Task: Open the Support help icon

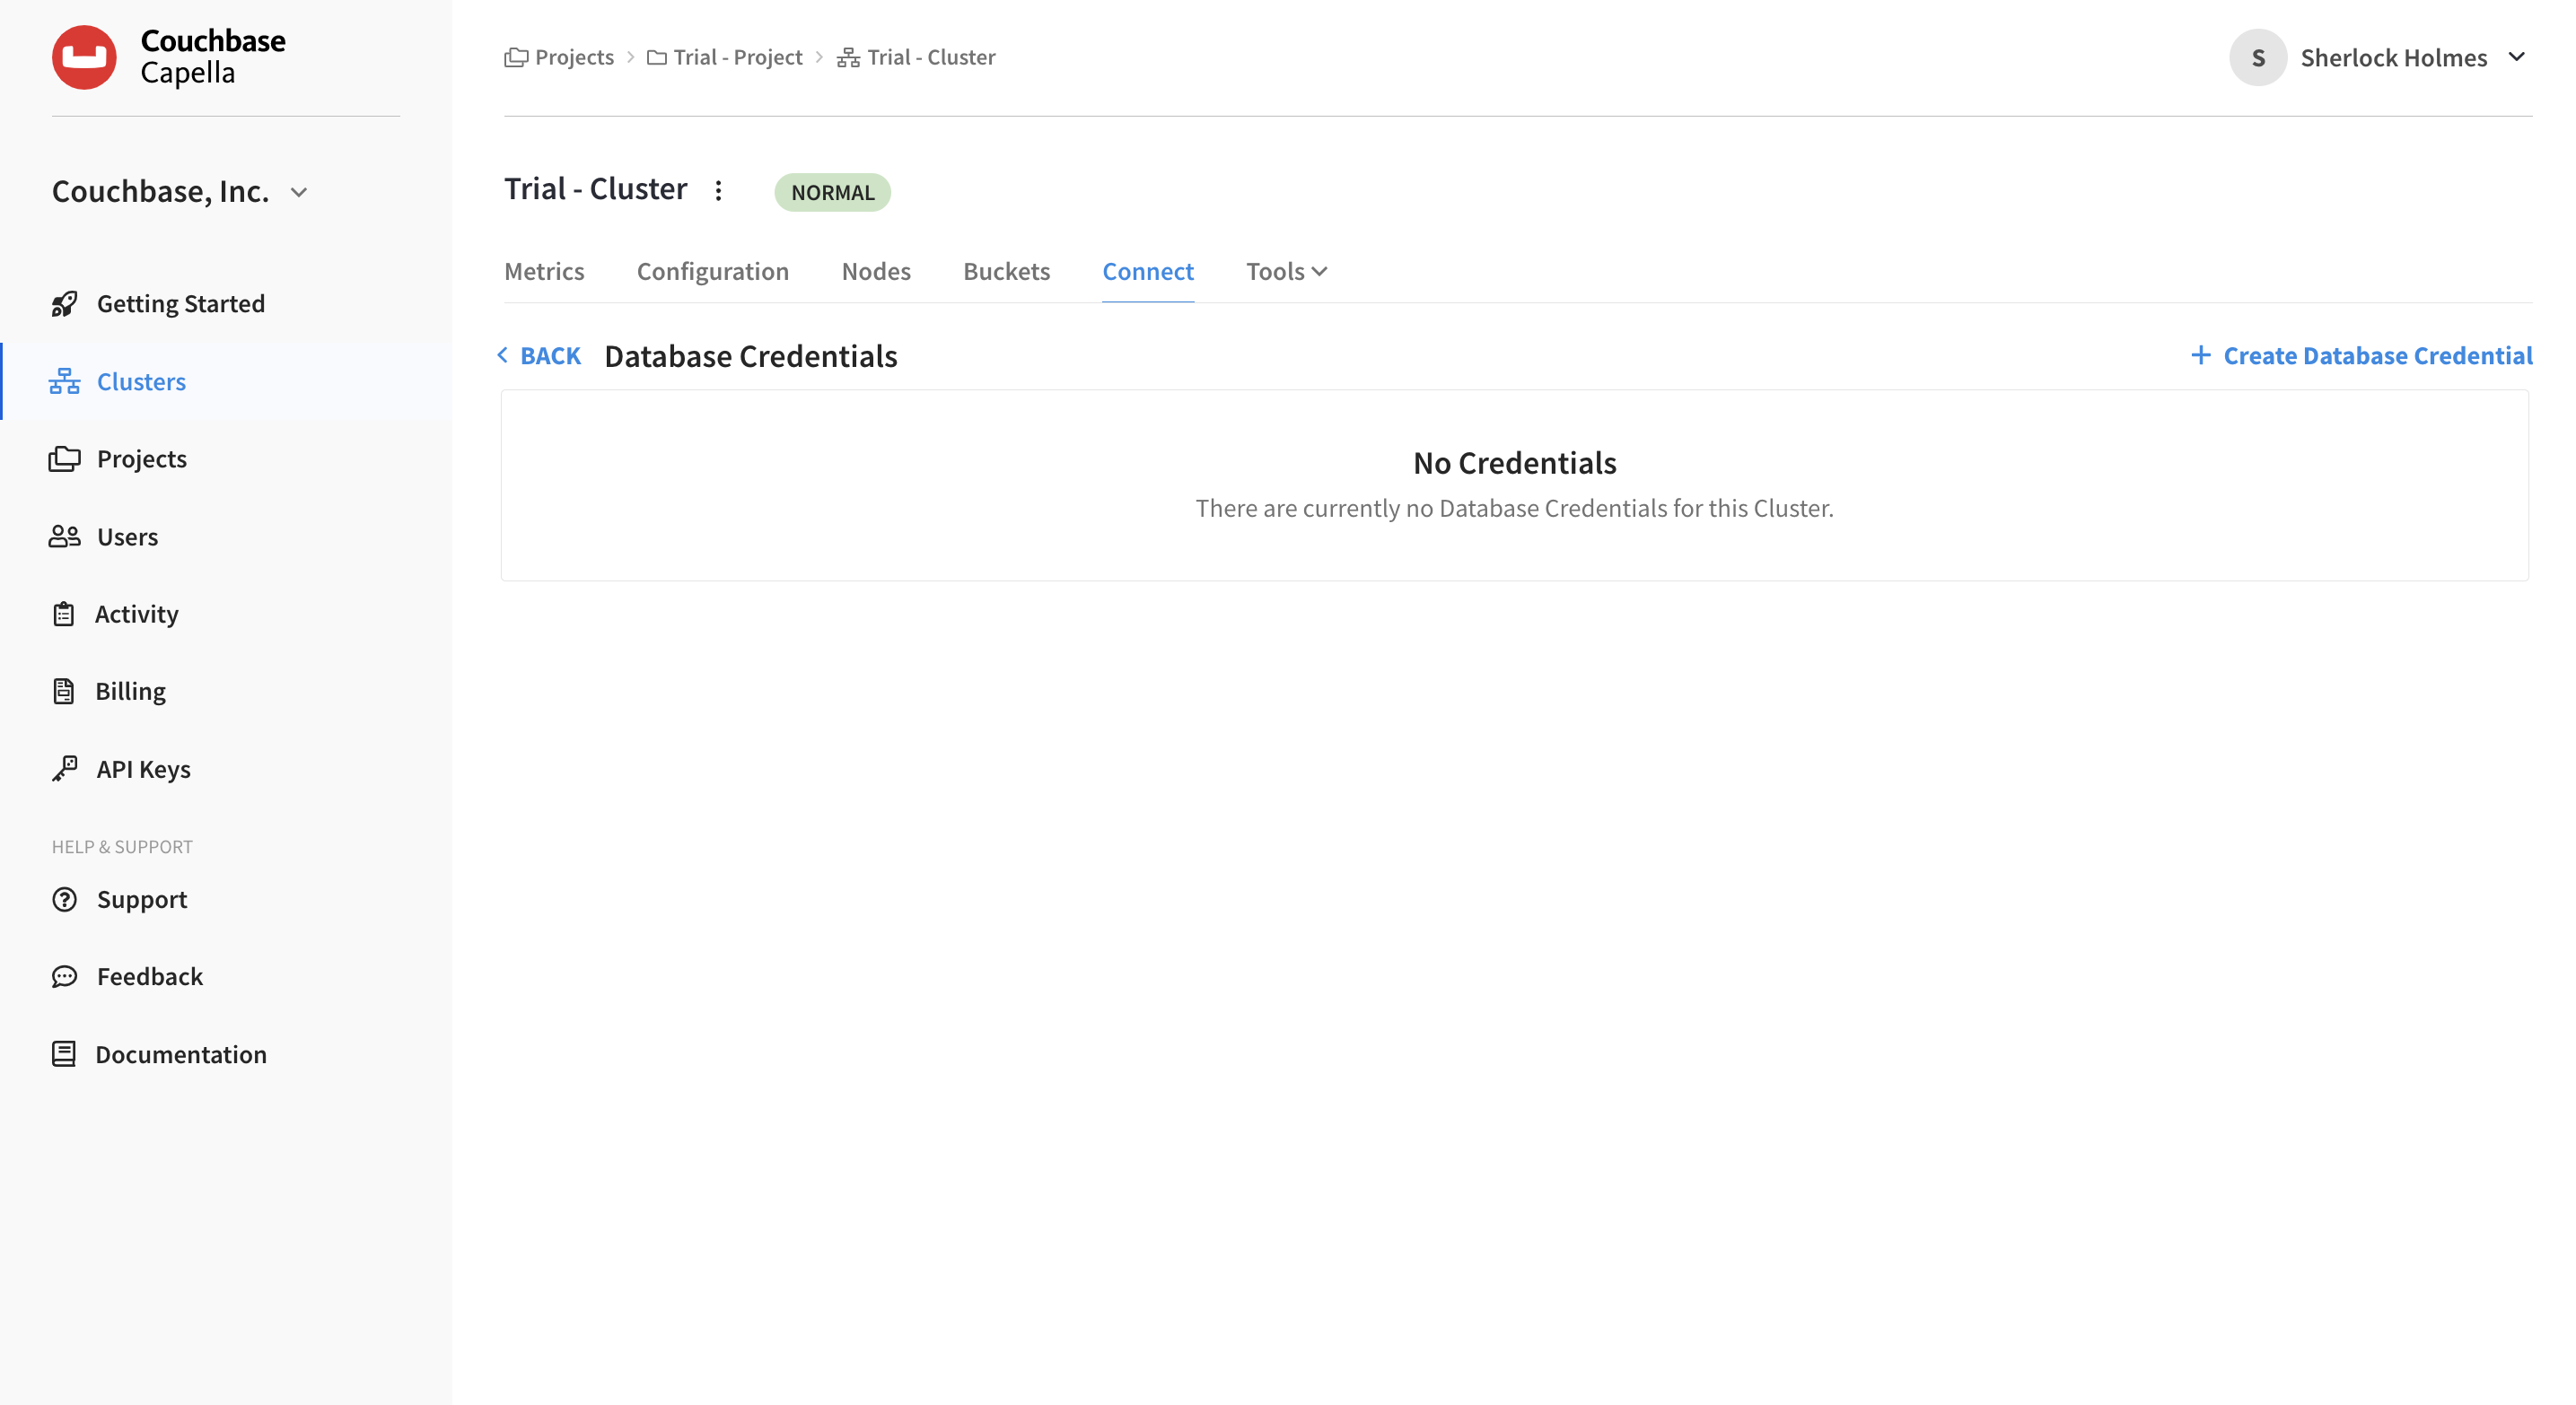Action: point(63,899)
